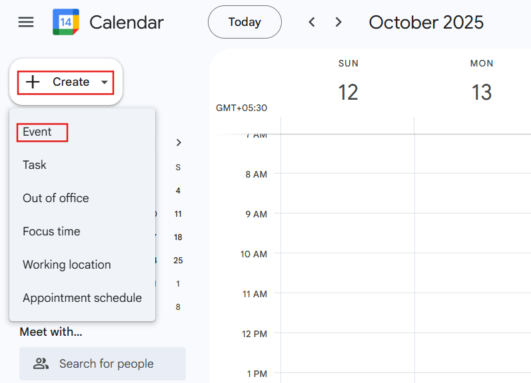Select Event from the Create menu

pos(37,132)
